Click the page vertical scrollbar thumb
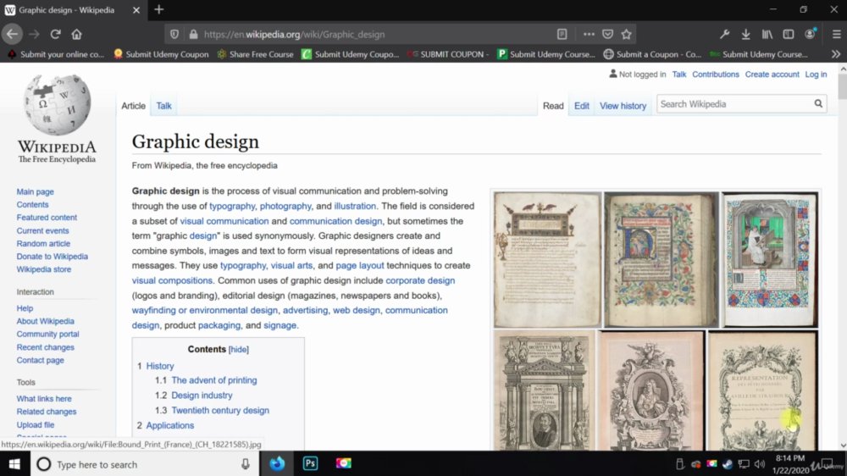The width and height of the screenshot is (847, 476). point(843,86)
